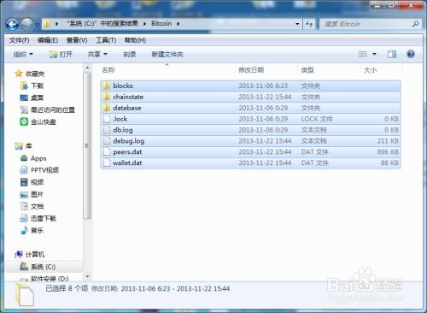Click the 收藏夹 star icon in sidebar
Image resolution: width=427 pixels, height=313 pixels.
point(19,74)
